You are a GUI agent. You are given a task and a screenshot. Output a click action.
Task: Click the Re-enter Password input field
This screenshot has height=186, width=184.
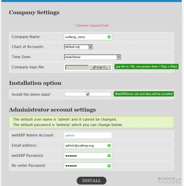pyautogui.click(x=88, y=166)
